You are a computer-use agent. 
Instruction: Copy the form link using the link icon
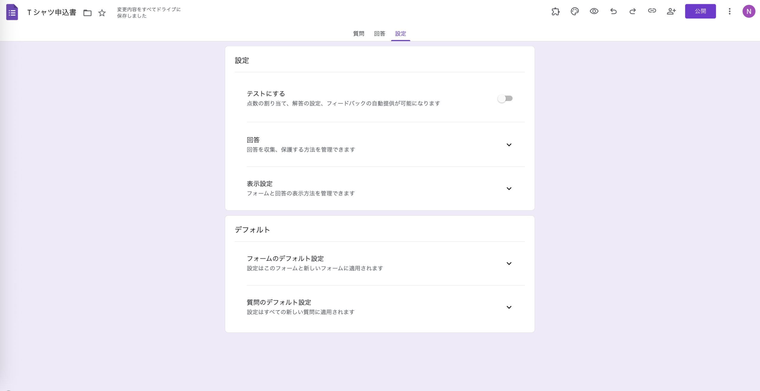[652, 11]
